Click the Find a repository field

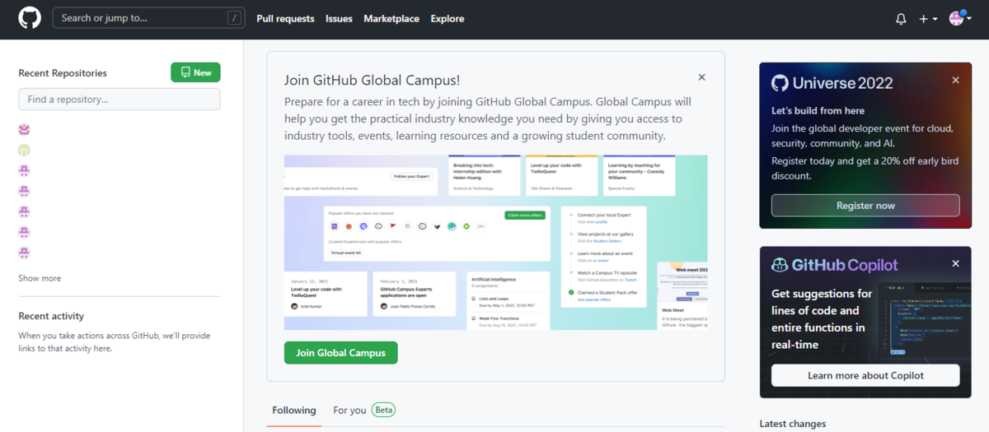(x=120, y=100)
